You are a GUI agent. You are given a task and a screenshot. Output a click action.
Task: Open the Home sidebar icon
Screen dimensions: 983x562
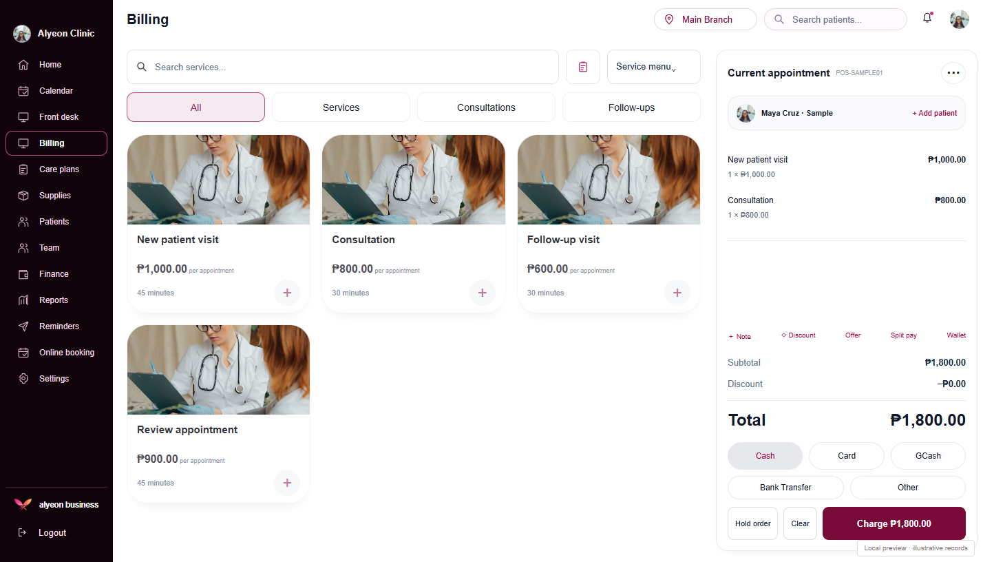(x=23, y=65)
